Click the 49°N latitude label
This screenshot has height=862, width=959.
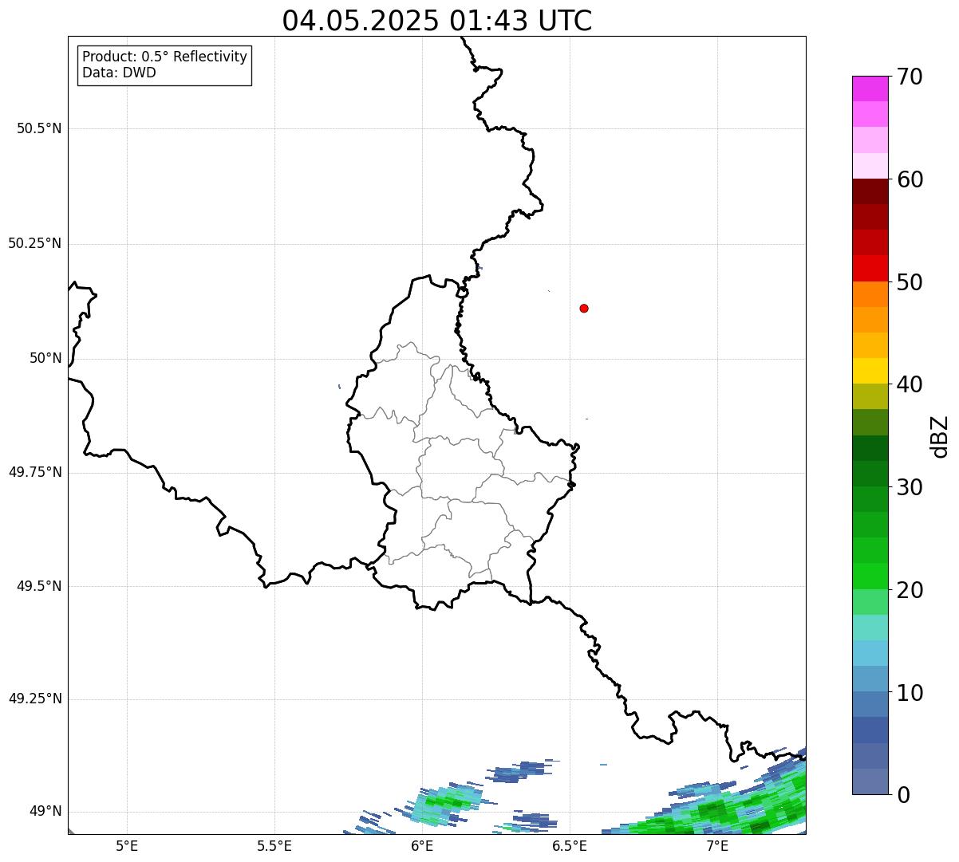point(45,811)
